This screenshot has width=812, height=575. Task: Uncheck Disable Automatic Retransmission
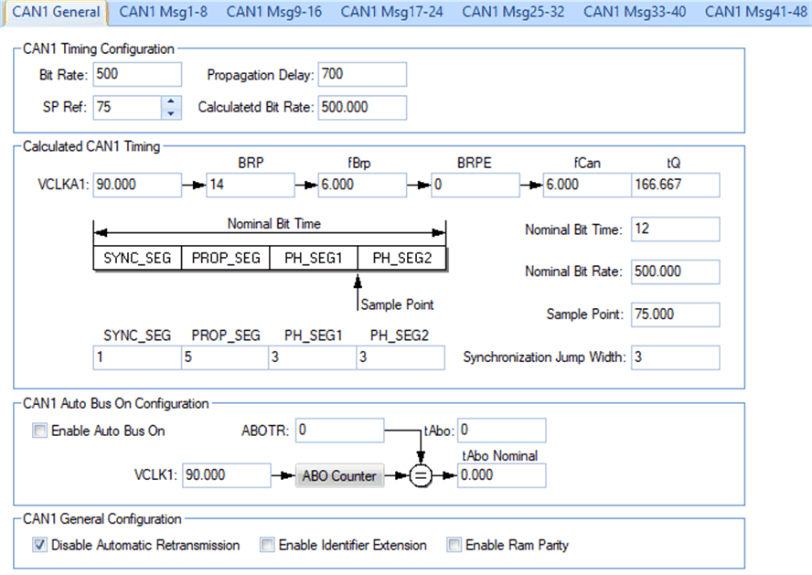click(x=39, y=546)
